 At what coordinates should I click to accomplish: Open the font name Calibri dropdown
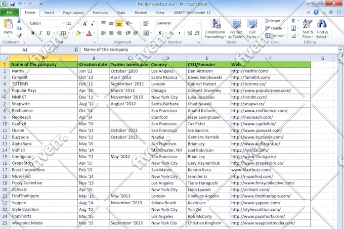(x=64, y=23)
